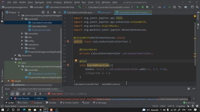Start debugging with the green bug icon
The image size is (200, 112).
pyautogui.click(x=142, y=7)
